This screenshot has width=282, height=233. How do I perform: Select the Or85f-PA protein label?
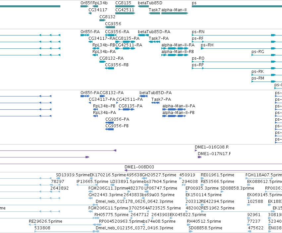[x=90, y=93]
